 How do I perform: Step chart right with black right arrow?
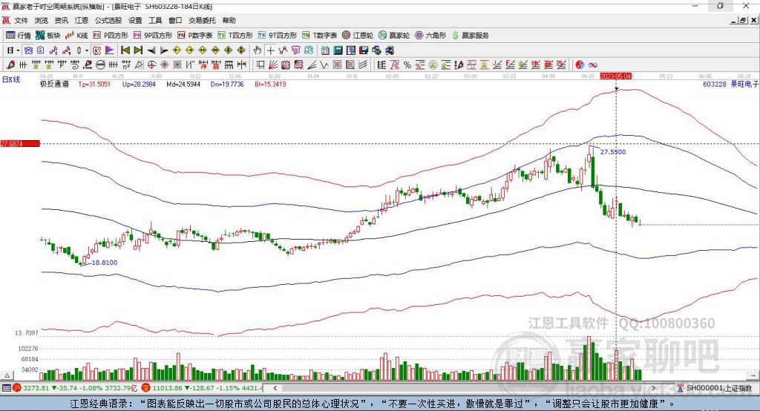(164, 50)
